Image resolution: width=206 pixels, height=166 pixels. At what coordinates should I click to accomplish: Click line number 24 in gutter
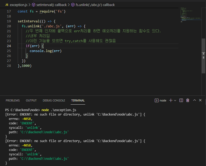tap(9, 46)
